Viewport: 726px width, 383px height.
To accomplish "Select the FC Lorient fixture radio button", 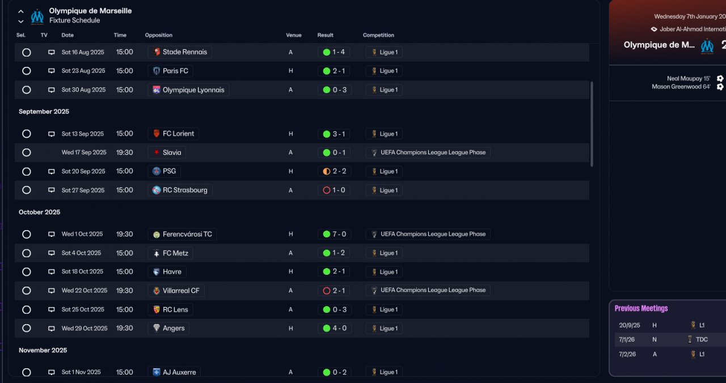I will coord(26,134).
